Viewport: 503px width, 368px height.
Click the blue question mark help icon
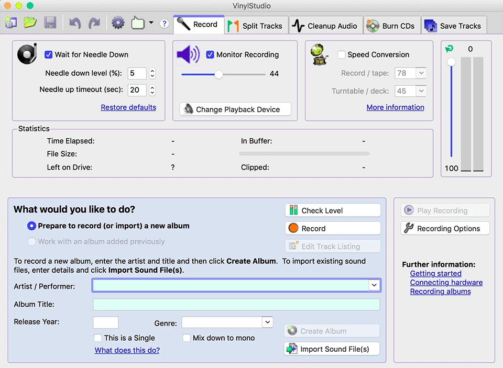point(164,24)
